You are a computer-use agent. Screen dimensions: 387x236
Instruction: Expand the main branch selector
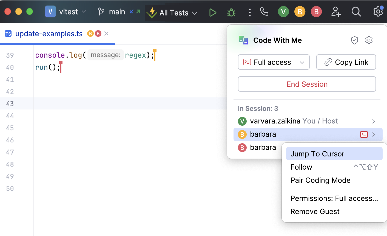click(117, 12)
